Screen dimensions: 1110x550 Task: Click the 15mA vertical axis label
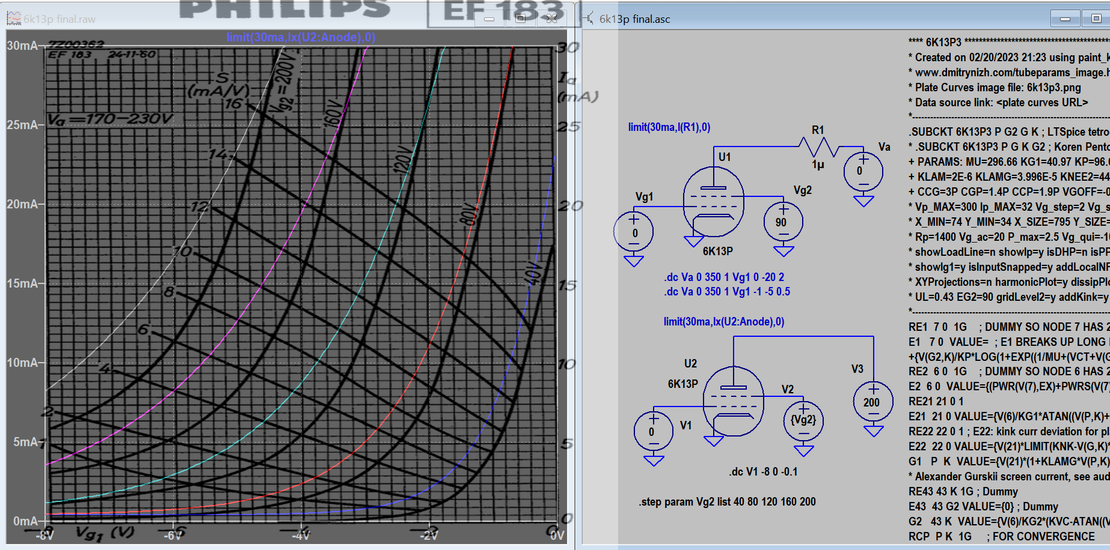[x=22, y=283]
